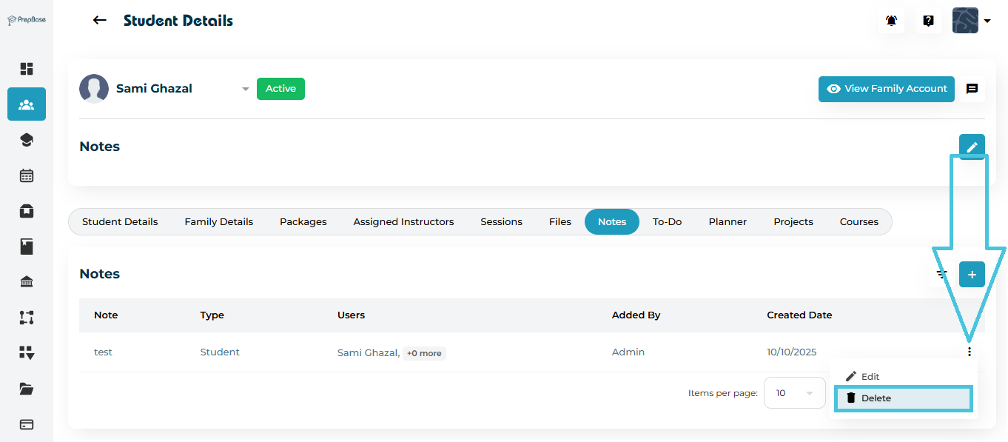Expand the profile avatar menu
The height and width of the screenshot is (442, 1008).
[x=971, y=21]
